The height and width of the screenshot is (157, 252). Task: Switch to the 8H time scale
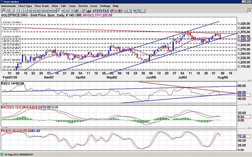coord(54,11)
